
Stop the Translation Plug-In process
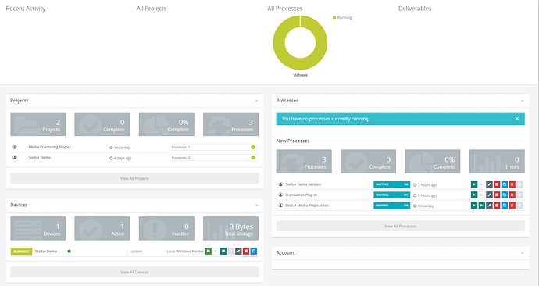click(497, 195)
